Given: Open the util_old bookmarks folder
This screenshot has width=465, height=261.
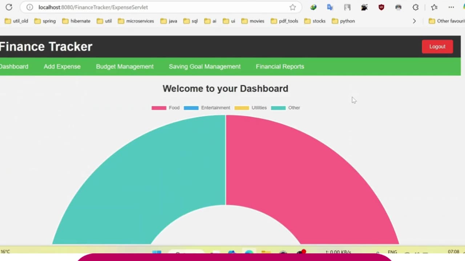Looking at the screenshot, I should coord(16,21).
